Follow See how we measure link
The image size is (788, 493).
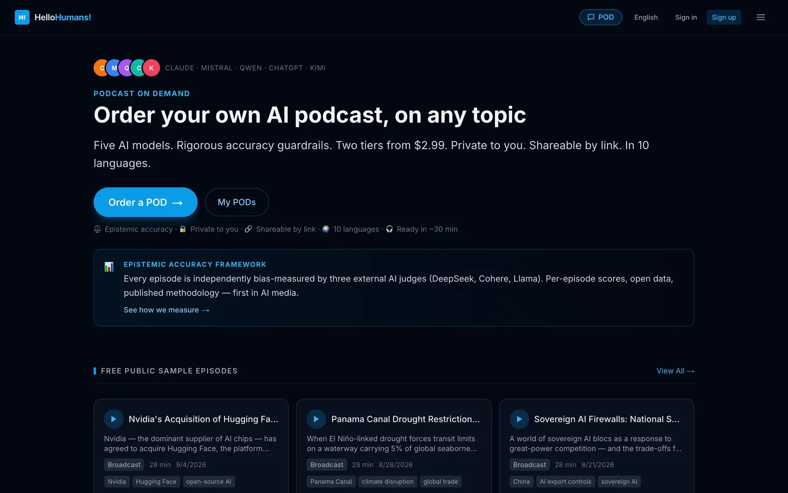tap(166, 310)
